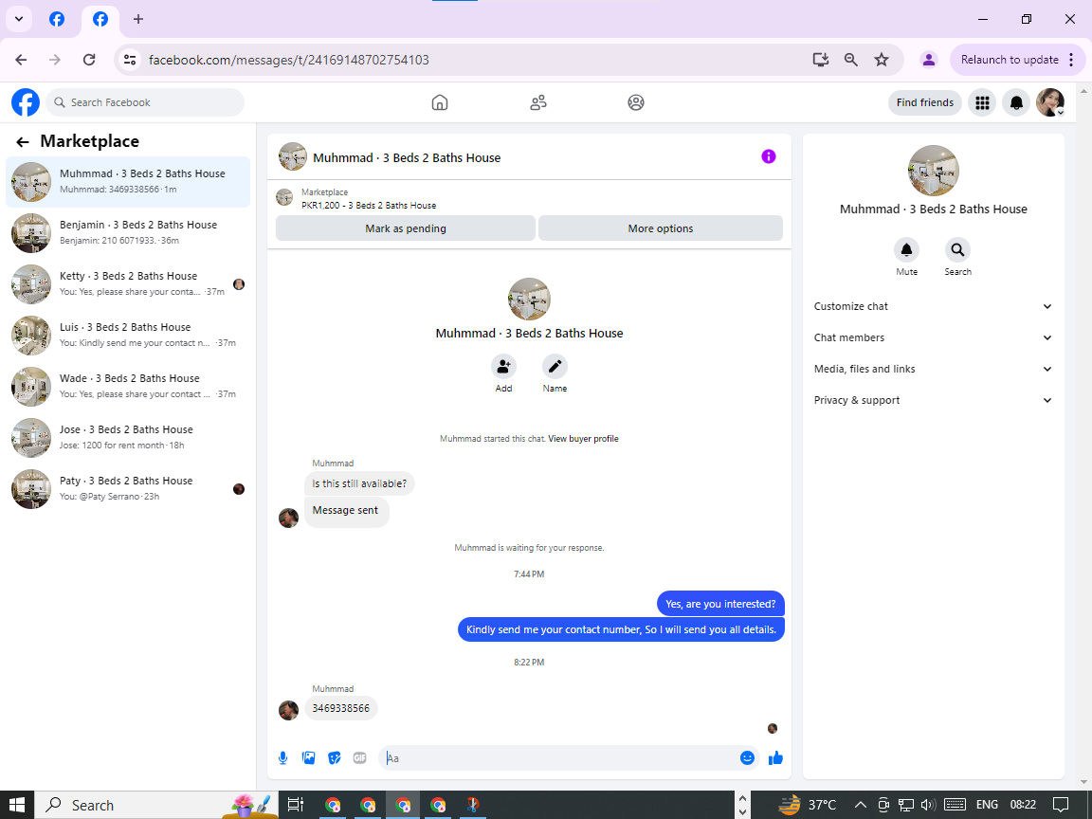Open the Groups icon in top navigation

click(x=636, y=102)
